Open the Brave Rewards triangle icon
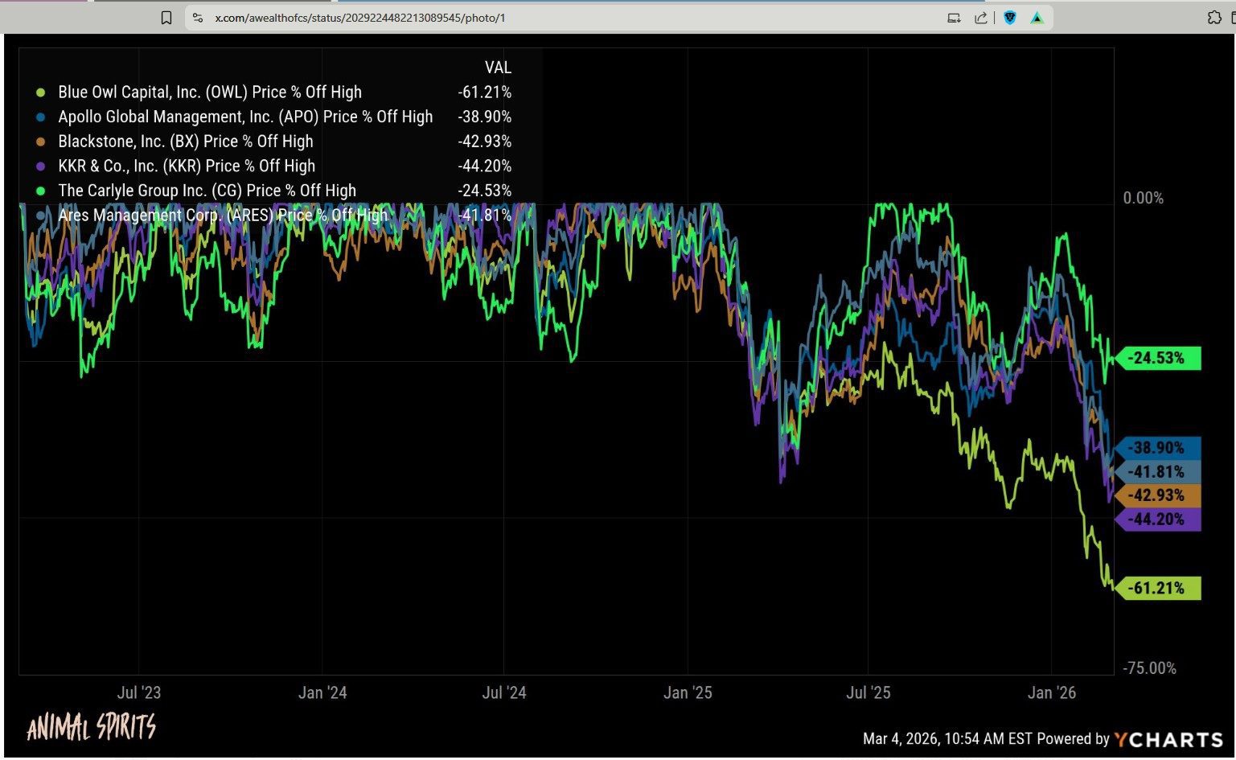This screenshot has height=760, width=1236. [x=1037, y=18]
